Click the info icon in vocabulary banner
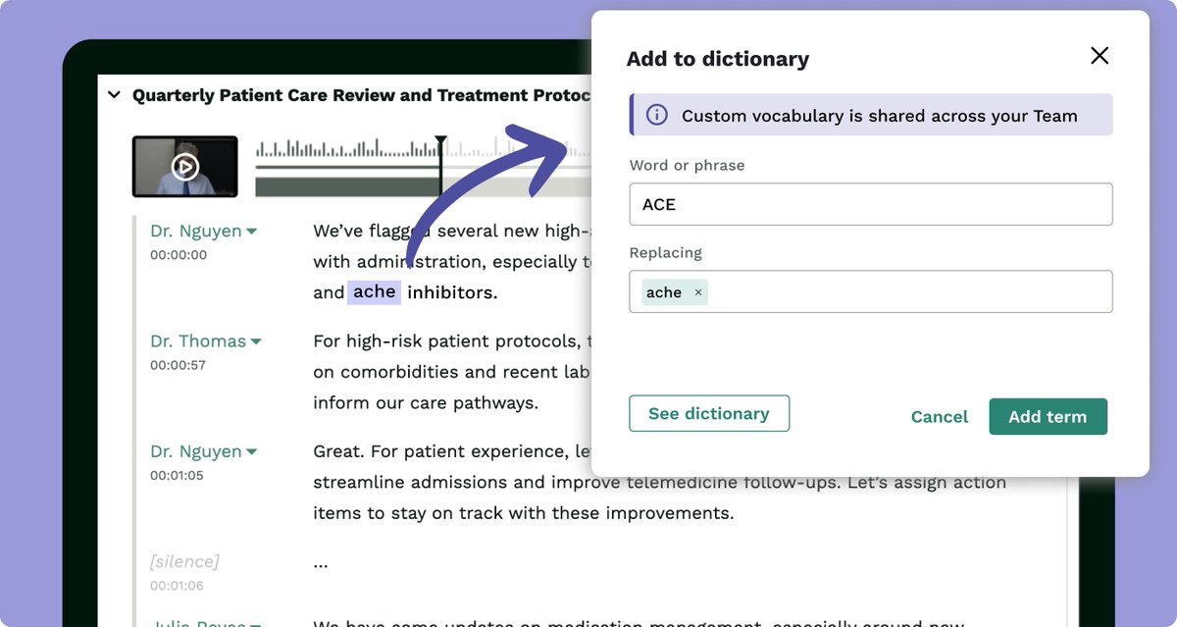 (657, 115)
